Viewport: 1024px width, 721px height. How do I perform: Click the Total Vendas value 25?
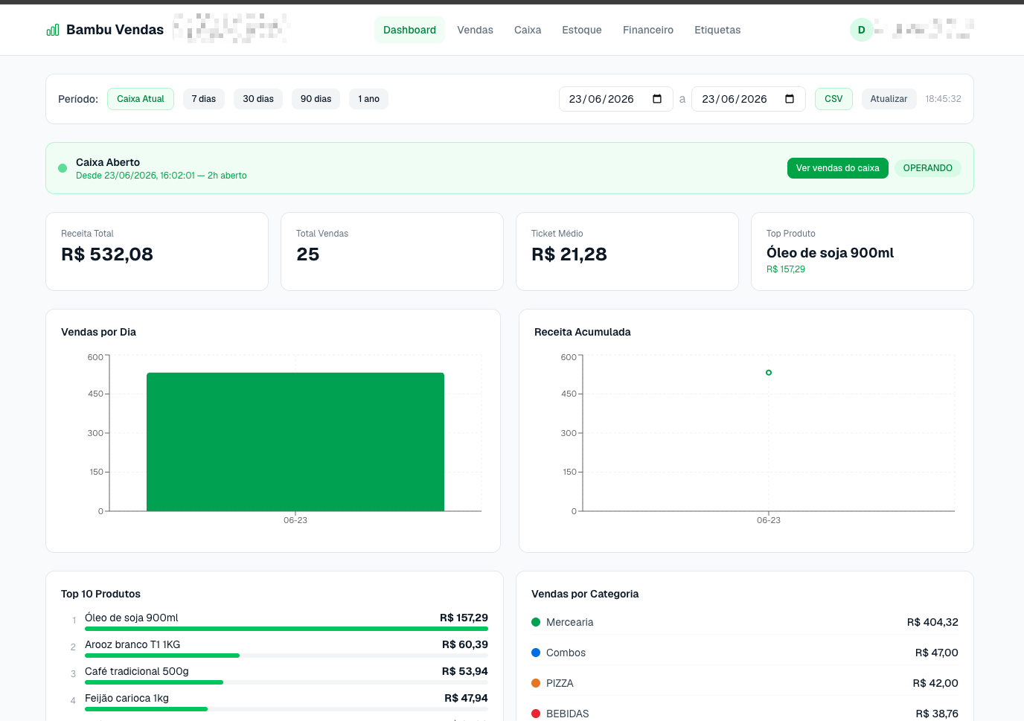[x=308, y=254]
